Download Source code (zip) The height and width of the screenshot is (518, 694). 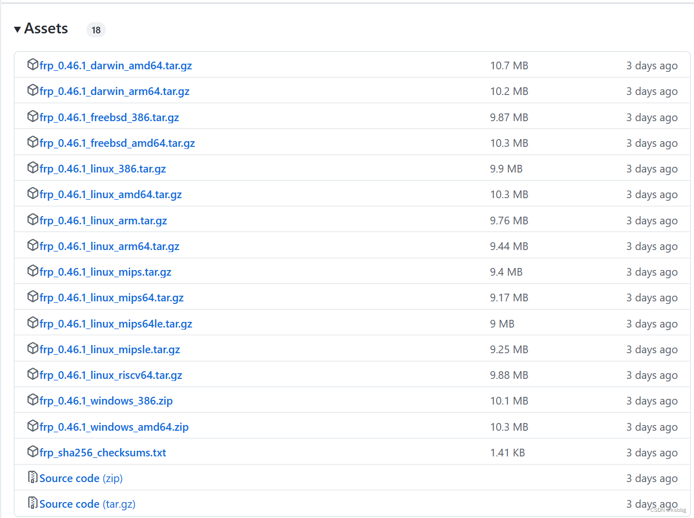coord(81,478)
